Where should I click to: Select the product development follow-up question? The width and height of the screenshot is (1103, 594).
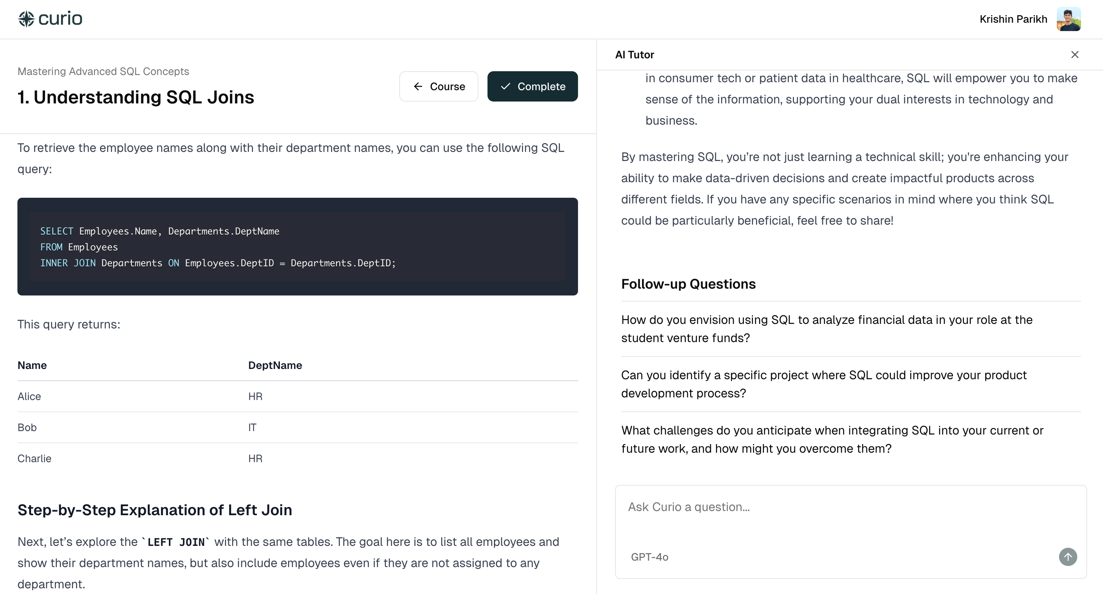[823, 384]
